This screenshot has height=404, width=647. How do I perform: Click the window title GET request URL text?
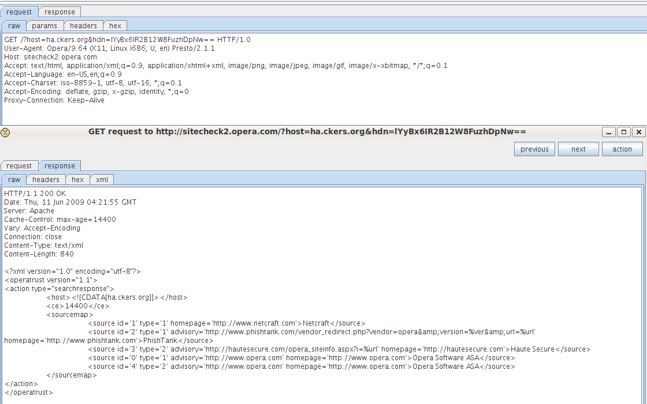click(307, 132)
